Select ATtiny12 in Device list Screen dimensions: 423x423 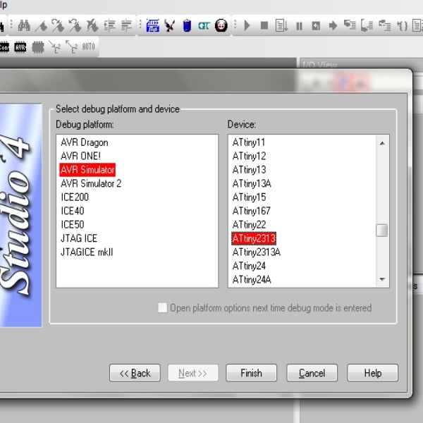[x=250, y=156]
